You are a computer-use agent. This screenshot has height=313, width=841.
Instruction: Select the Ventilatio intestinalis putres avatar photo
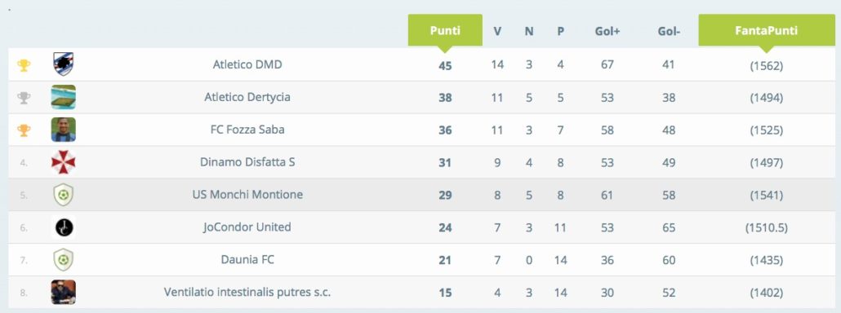pos(64,292)
